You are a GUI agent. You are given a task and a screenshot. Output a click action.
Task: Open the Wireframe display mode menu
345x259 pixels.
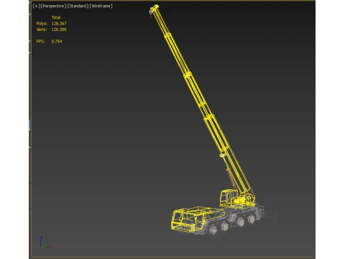101,6
